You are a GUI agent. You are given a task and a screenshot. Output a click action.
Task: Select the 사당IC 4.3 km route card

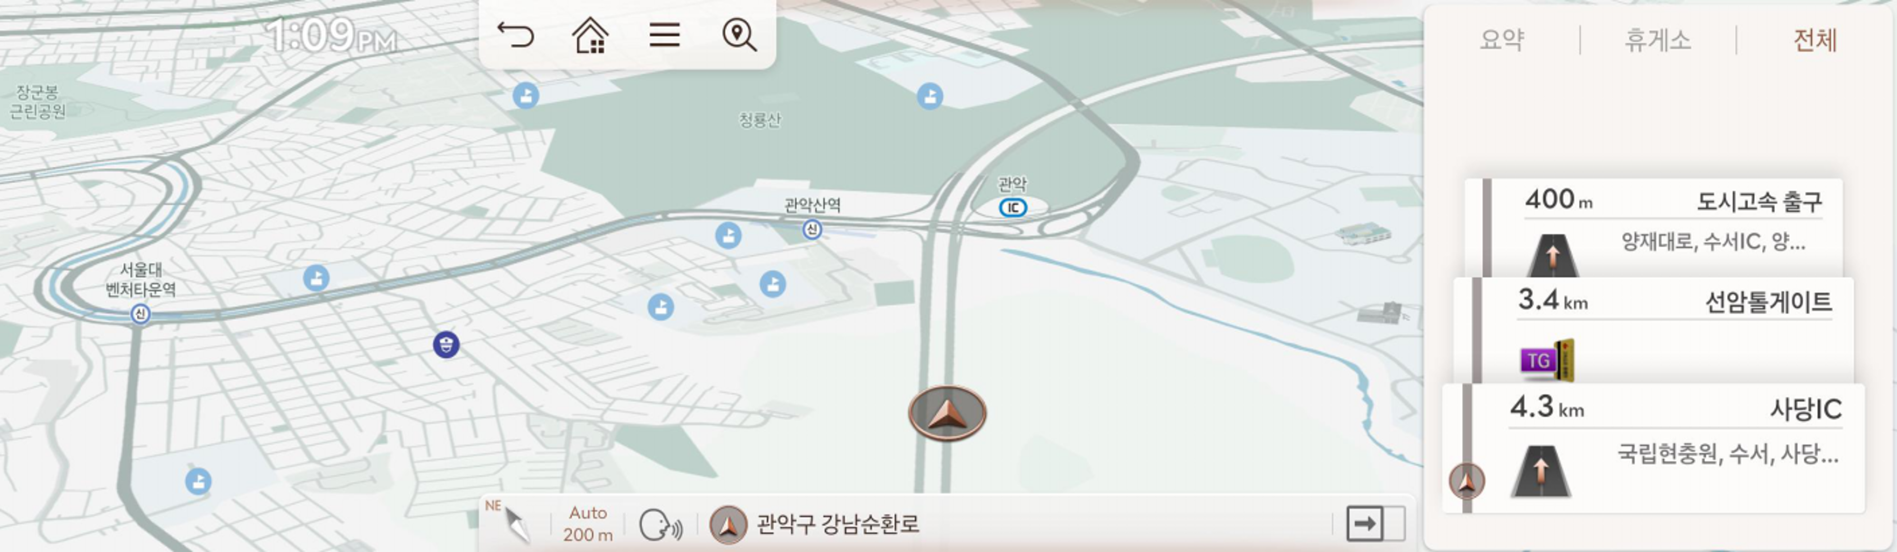pos(1653,448)
